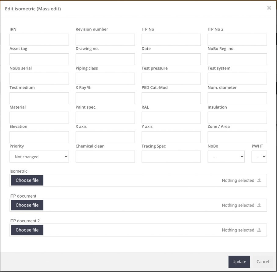Choose file for ITP document

click(27, 205)
